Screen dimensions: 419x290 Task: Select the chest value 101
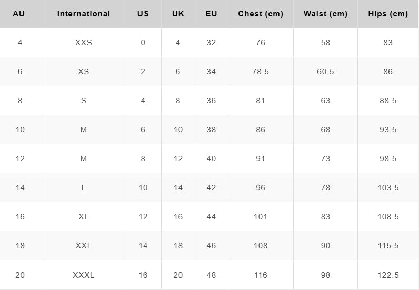click(261, 217)
